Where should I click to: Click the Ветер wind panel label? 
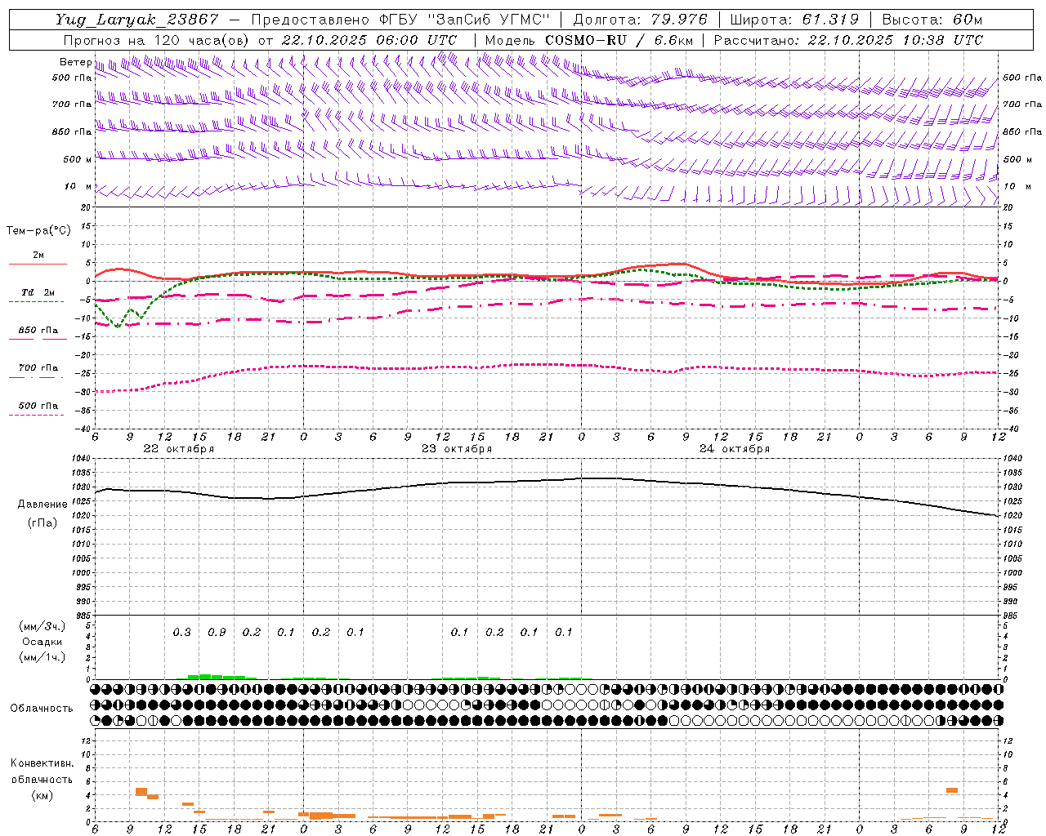pyautogui.click(x=75, y=62)
